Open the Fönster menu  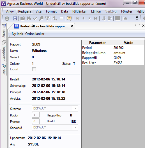pyautogui.click(x=126, y=11)
